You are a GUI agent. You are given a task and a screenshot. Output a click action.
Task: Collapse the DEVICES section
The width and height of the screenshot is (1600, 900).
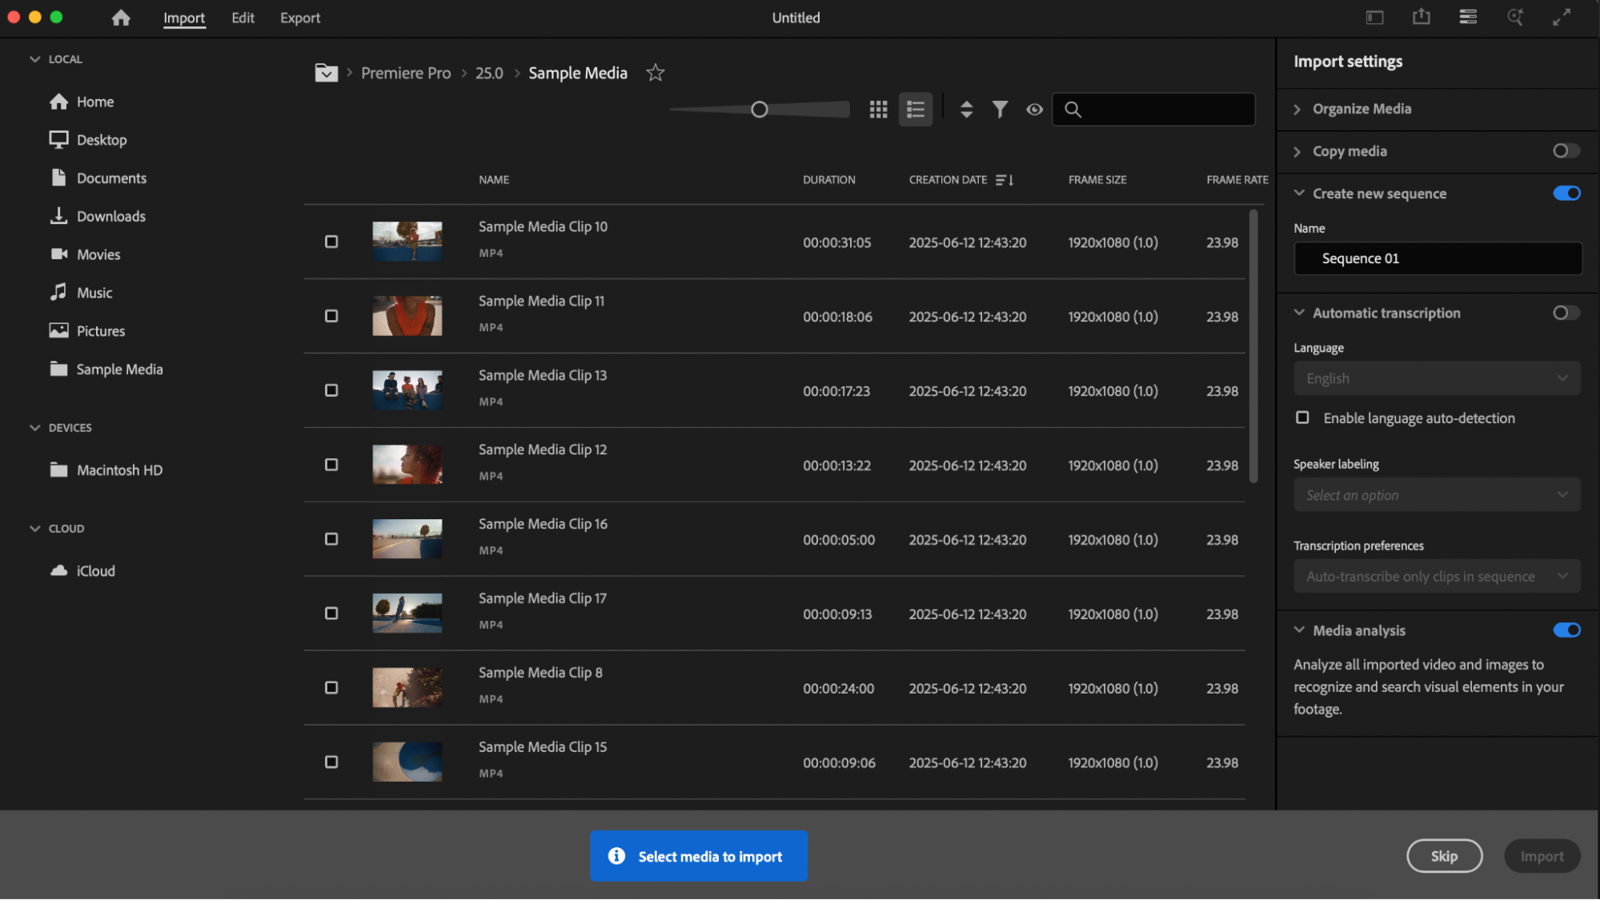tap(34, 428)
